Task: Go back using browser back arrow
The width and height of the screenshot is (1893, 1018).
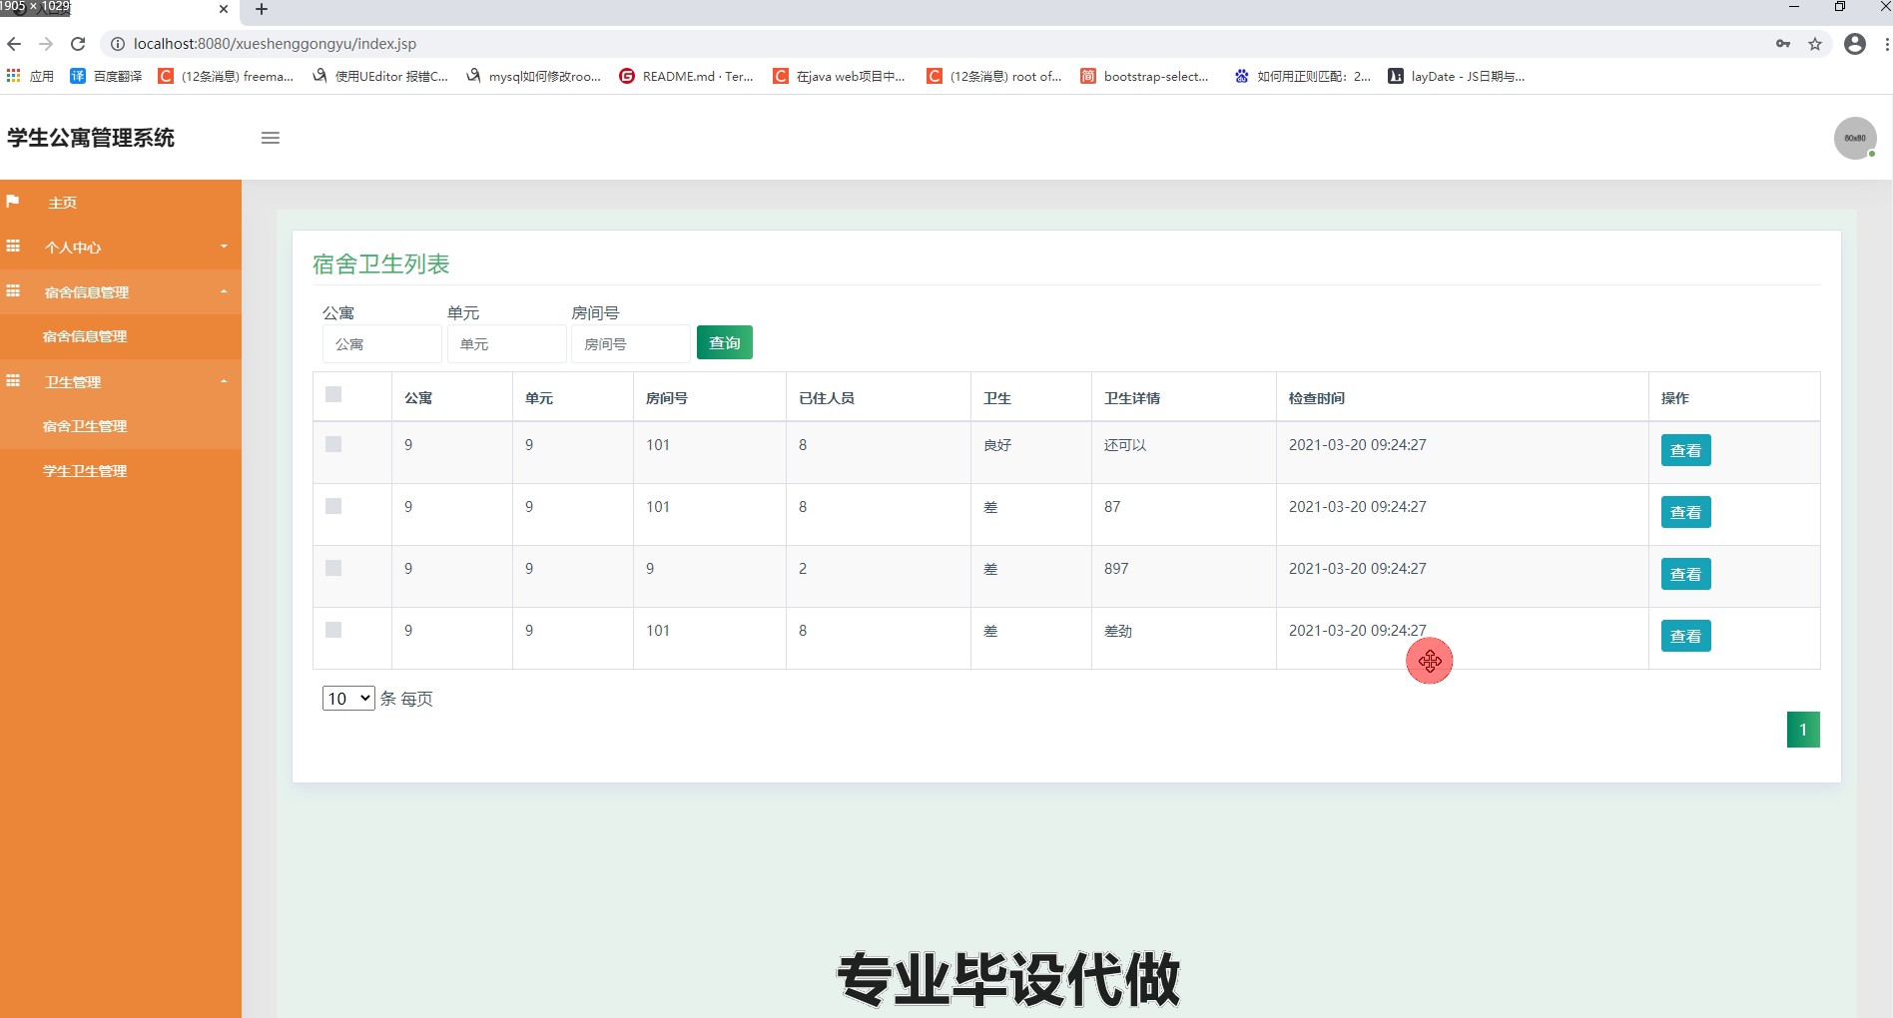Action: (x=14, y=44)
